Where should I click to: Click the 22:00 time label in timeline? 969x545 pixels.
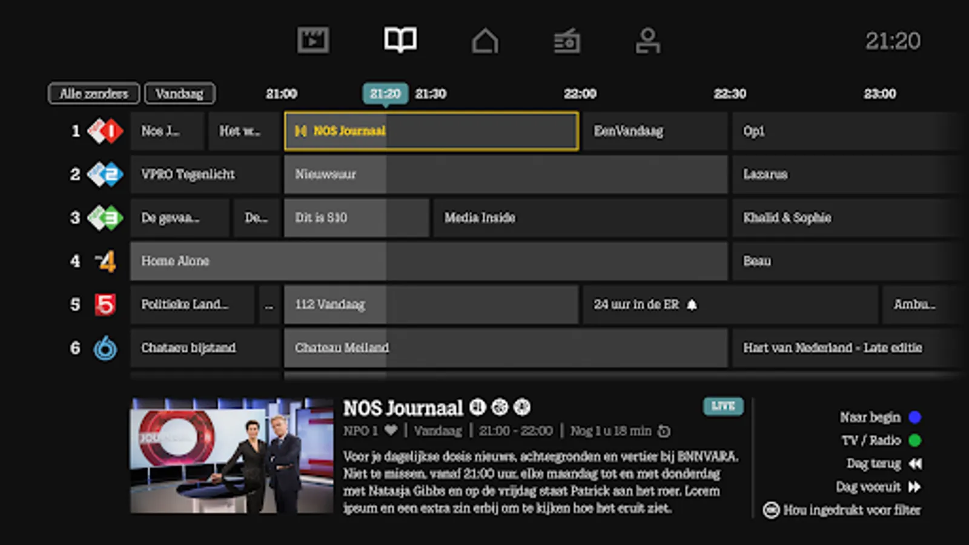pyautogui.click(x=580, y=94)
